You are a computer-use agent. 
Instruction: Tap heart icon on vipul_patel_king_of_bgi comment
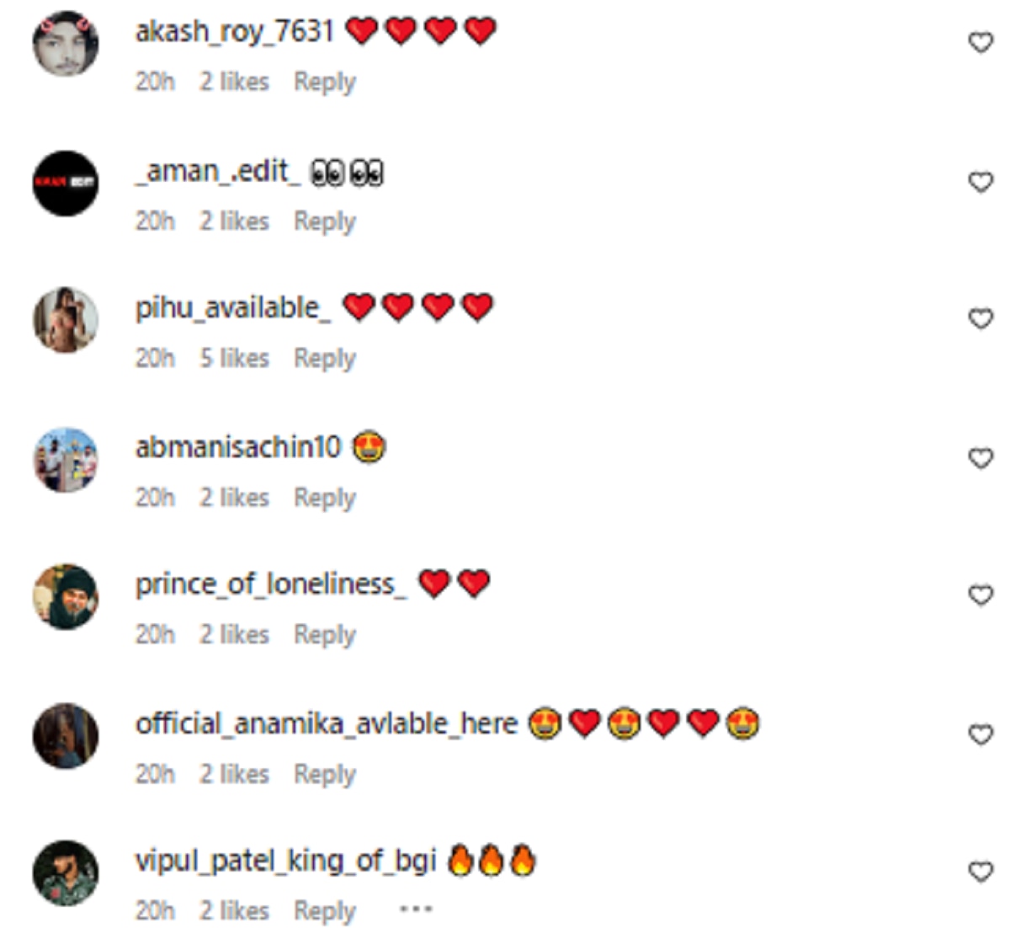981,872
